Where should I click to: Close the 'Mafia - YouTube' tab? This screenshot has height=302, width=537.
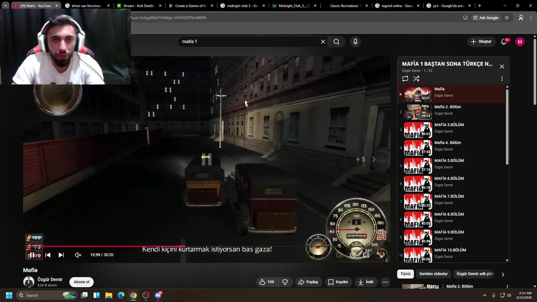point(57,6)
